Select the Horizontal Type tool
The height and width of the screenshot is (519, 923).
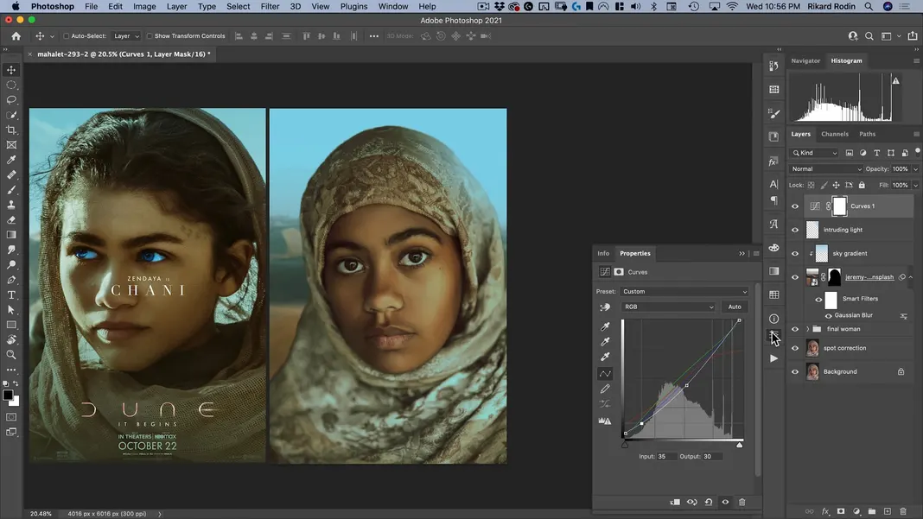click(11, 294)
